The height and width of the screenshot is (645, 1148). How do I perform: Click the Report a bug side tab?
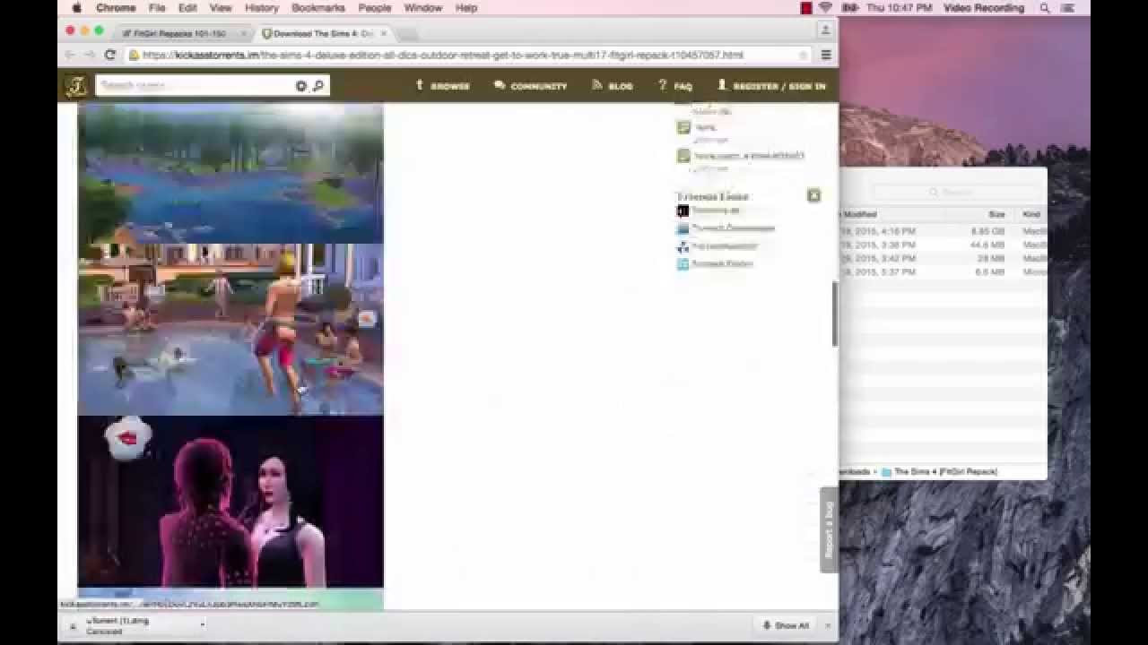point(829,529)
